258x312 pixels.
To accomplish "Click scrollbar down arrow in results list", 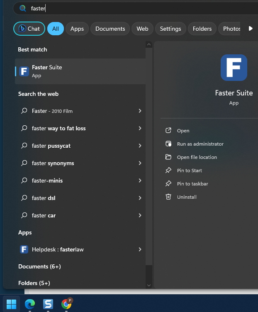I will 149,285.
